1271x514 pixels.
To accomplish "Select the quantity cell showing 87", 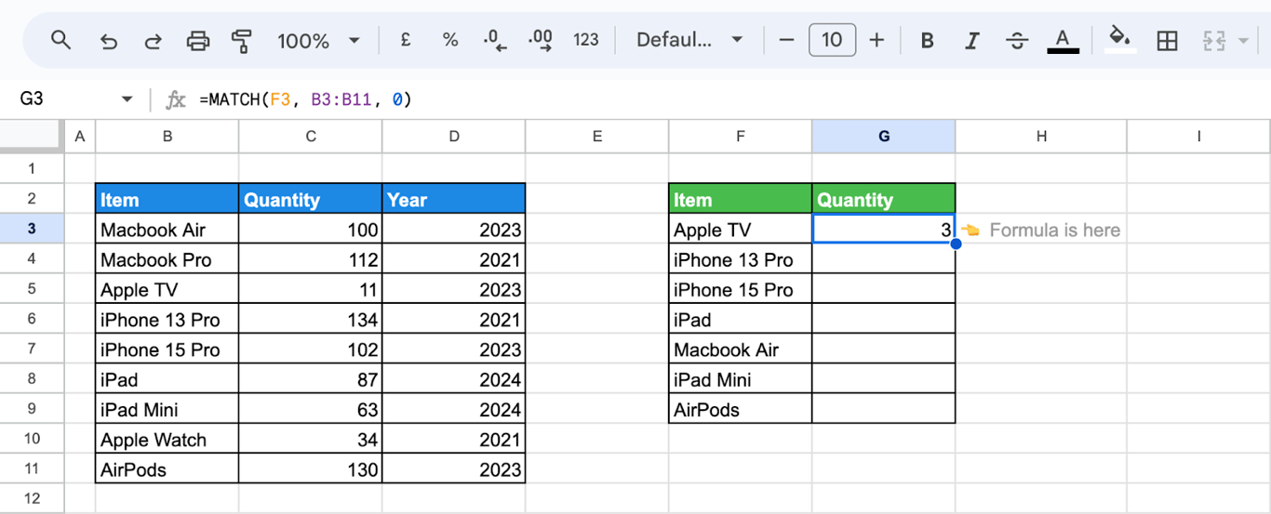I will pos(311,379).
